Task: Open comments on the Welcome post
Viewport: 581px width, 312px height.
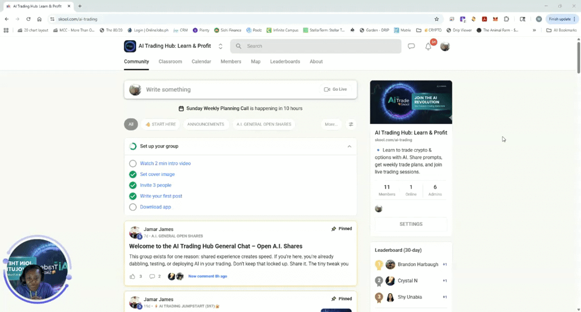Action: pyautogui.click(x=152, y=276)
